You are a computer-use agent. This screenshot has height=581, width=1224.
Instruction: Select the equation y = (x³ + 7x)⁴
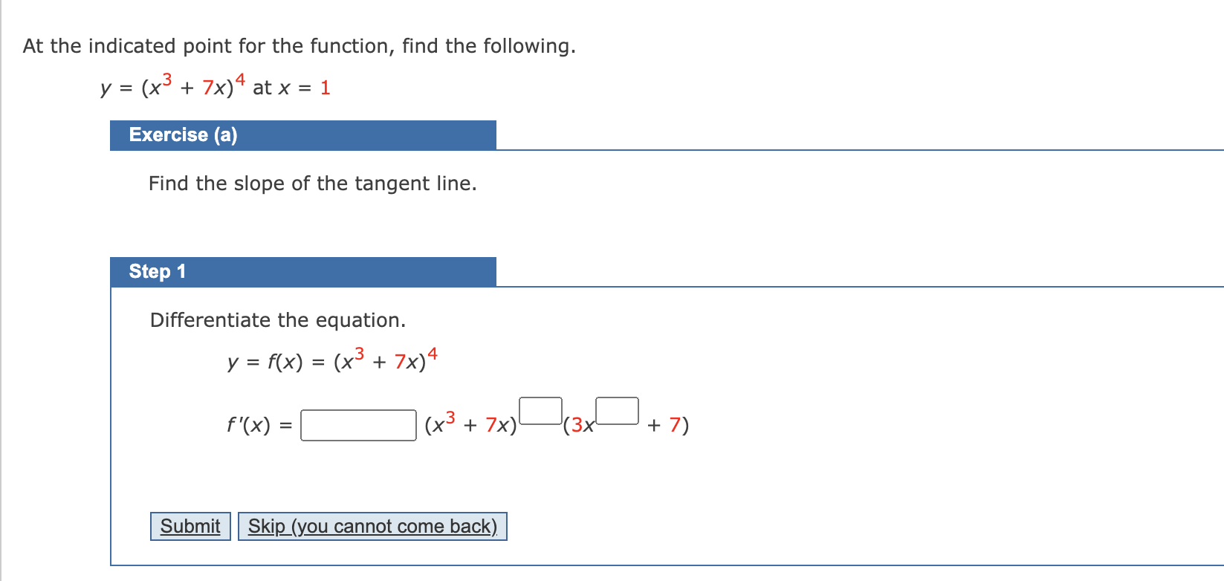pos(175,85)
